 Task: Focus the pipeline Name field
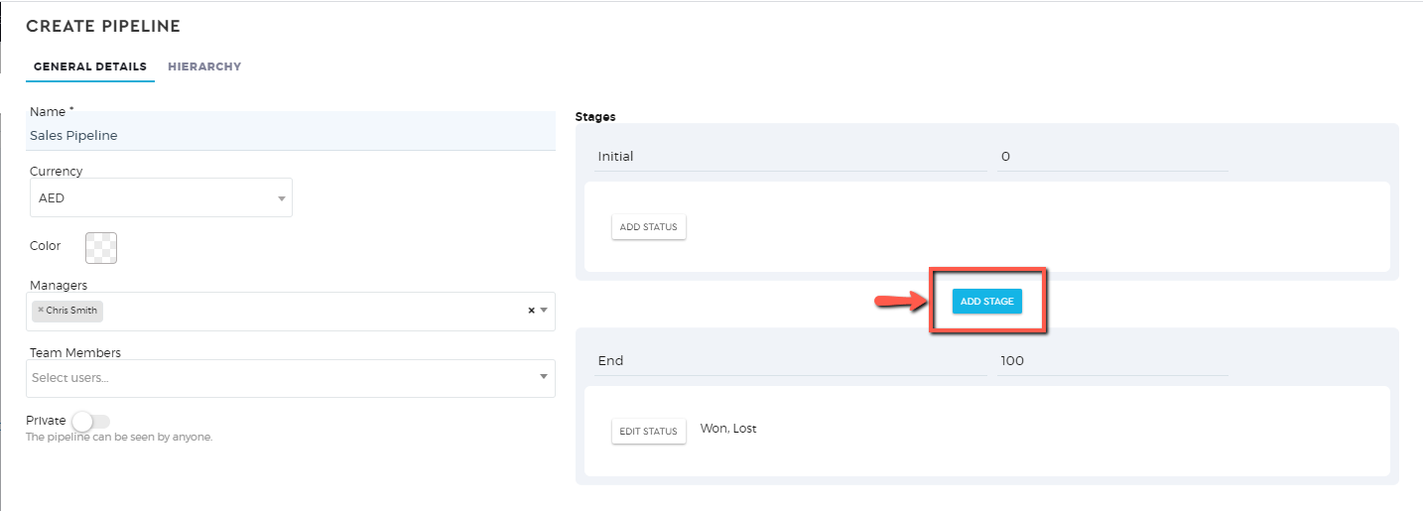[290, 136]
